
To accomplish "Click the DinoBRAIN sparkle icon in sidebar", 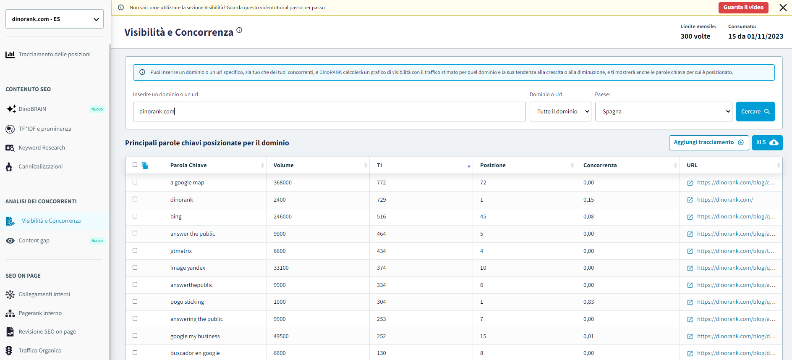I will pyautogui.click(x=10, y=109).
